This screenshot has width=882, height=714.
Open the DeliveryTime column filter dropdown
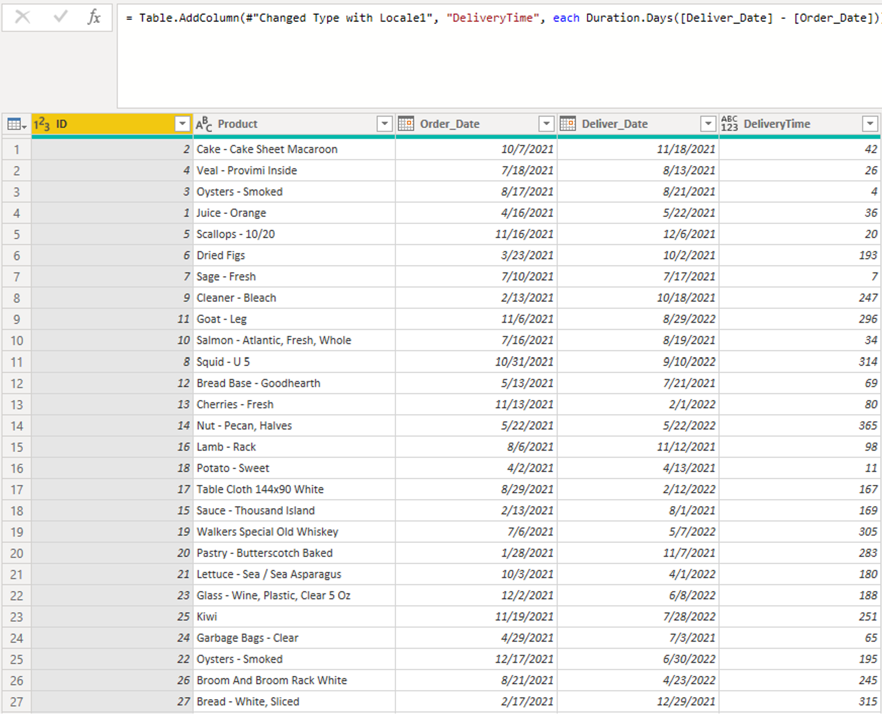[870, 124]
